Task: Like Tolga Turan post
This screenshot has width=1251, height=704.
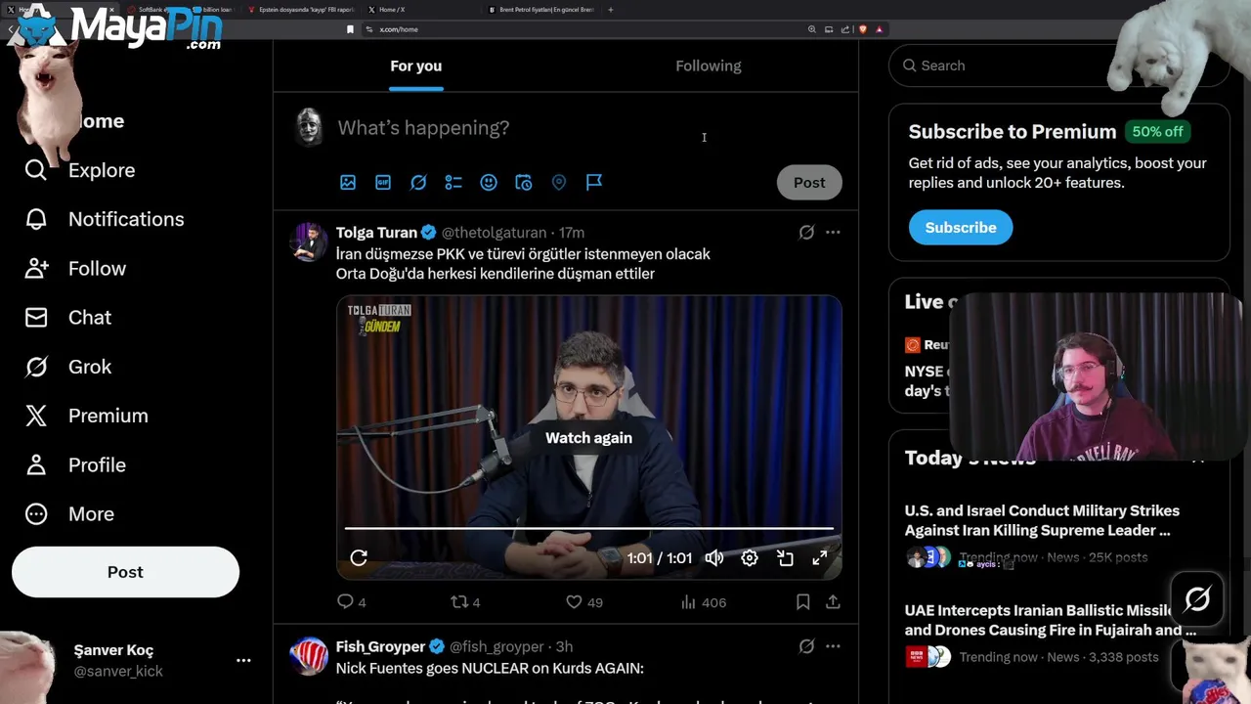Action: [x=584, y=602]
